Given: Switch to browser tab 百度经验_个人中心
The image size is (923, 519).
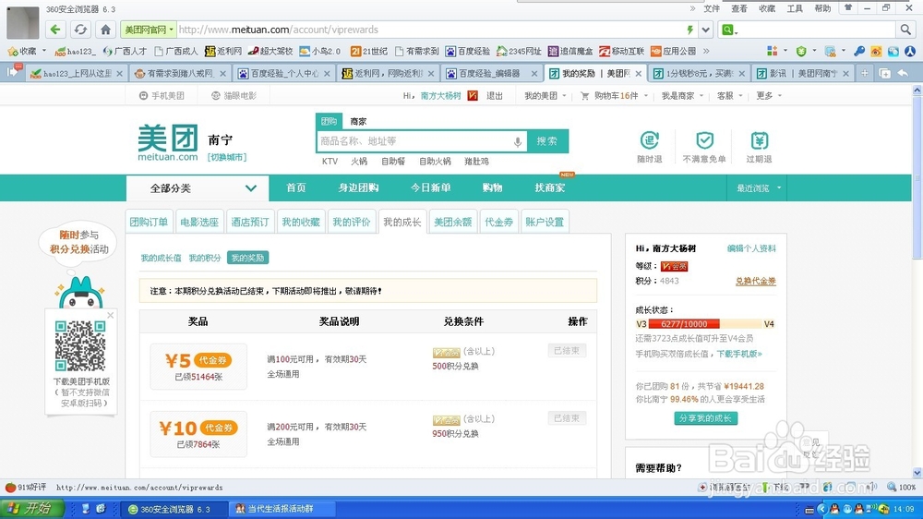Looking at the screenshot, I should point(283,73).
